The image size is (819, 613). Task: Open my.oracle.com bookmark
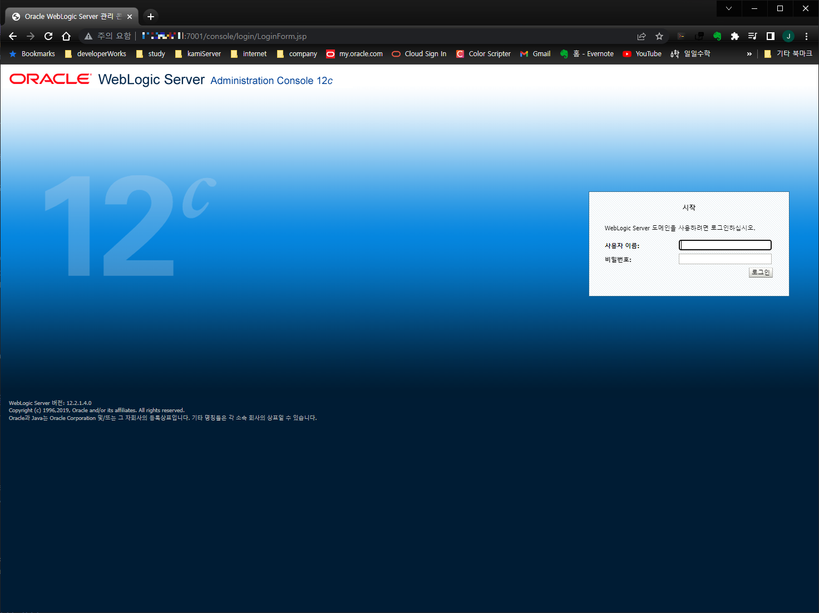click(x=354, y=54)
